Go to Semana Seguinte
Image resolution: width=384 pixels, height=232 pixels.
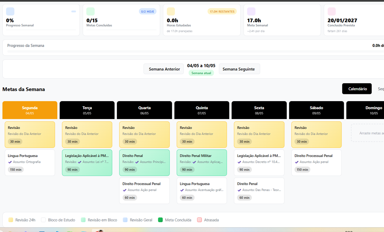tap(239, 69)
